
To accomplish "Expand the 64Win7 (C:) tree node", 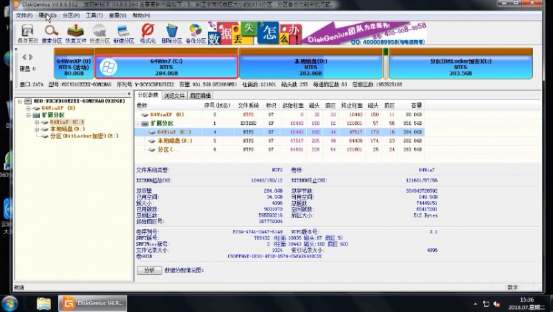I will (37, 122).
